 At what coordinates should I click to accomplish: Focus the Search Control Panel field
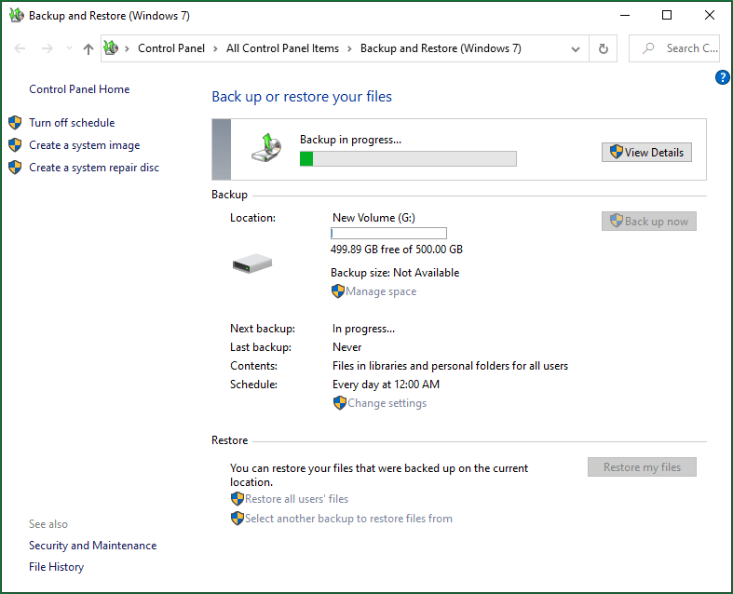(x=673, y=48)
